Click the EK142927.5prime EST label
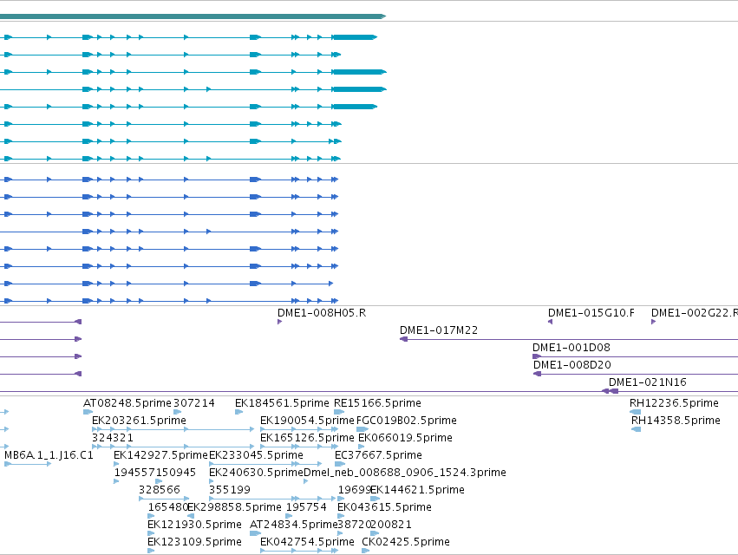The image size is (738, 555). click(x=160, y=455)
